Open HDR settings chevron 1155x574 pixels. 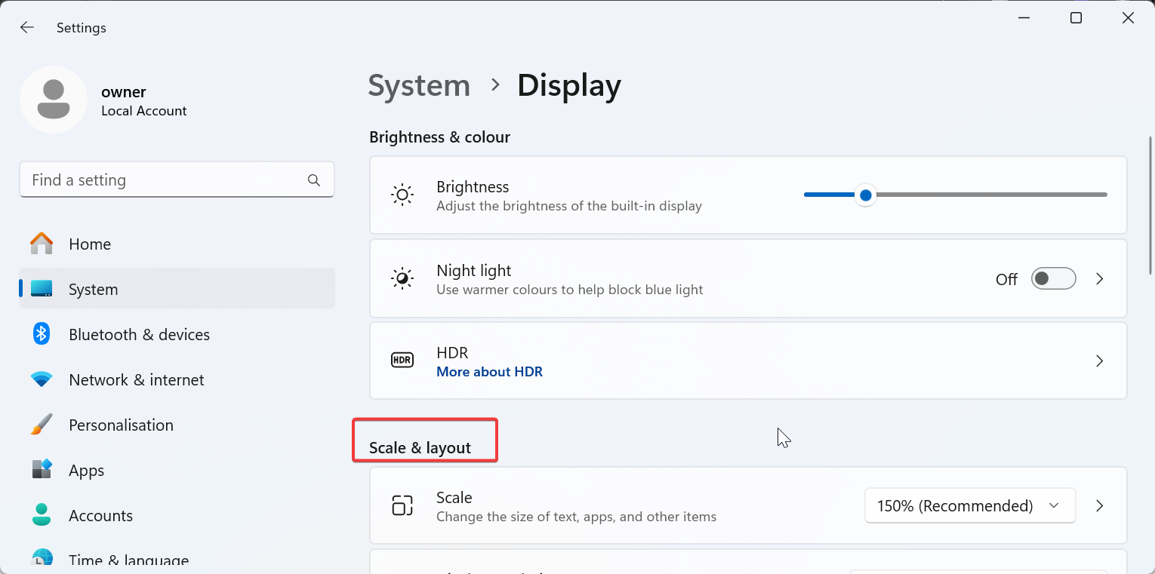tap(1100, 361)
